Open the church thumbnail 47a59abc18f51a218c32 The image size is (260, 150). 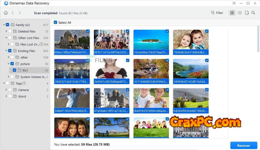click(x=112, y=98)
